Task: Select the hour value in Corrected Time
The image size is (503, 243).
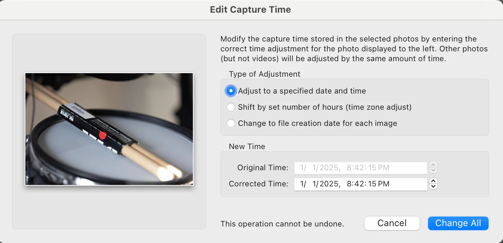Action: point(349,184)
